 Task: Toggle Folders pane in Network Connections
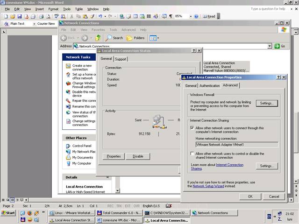click(135, 38)
